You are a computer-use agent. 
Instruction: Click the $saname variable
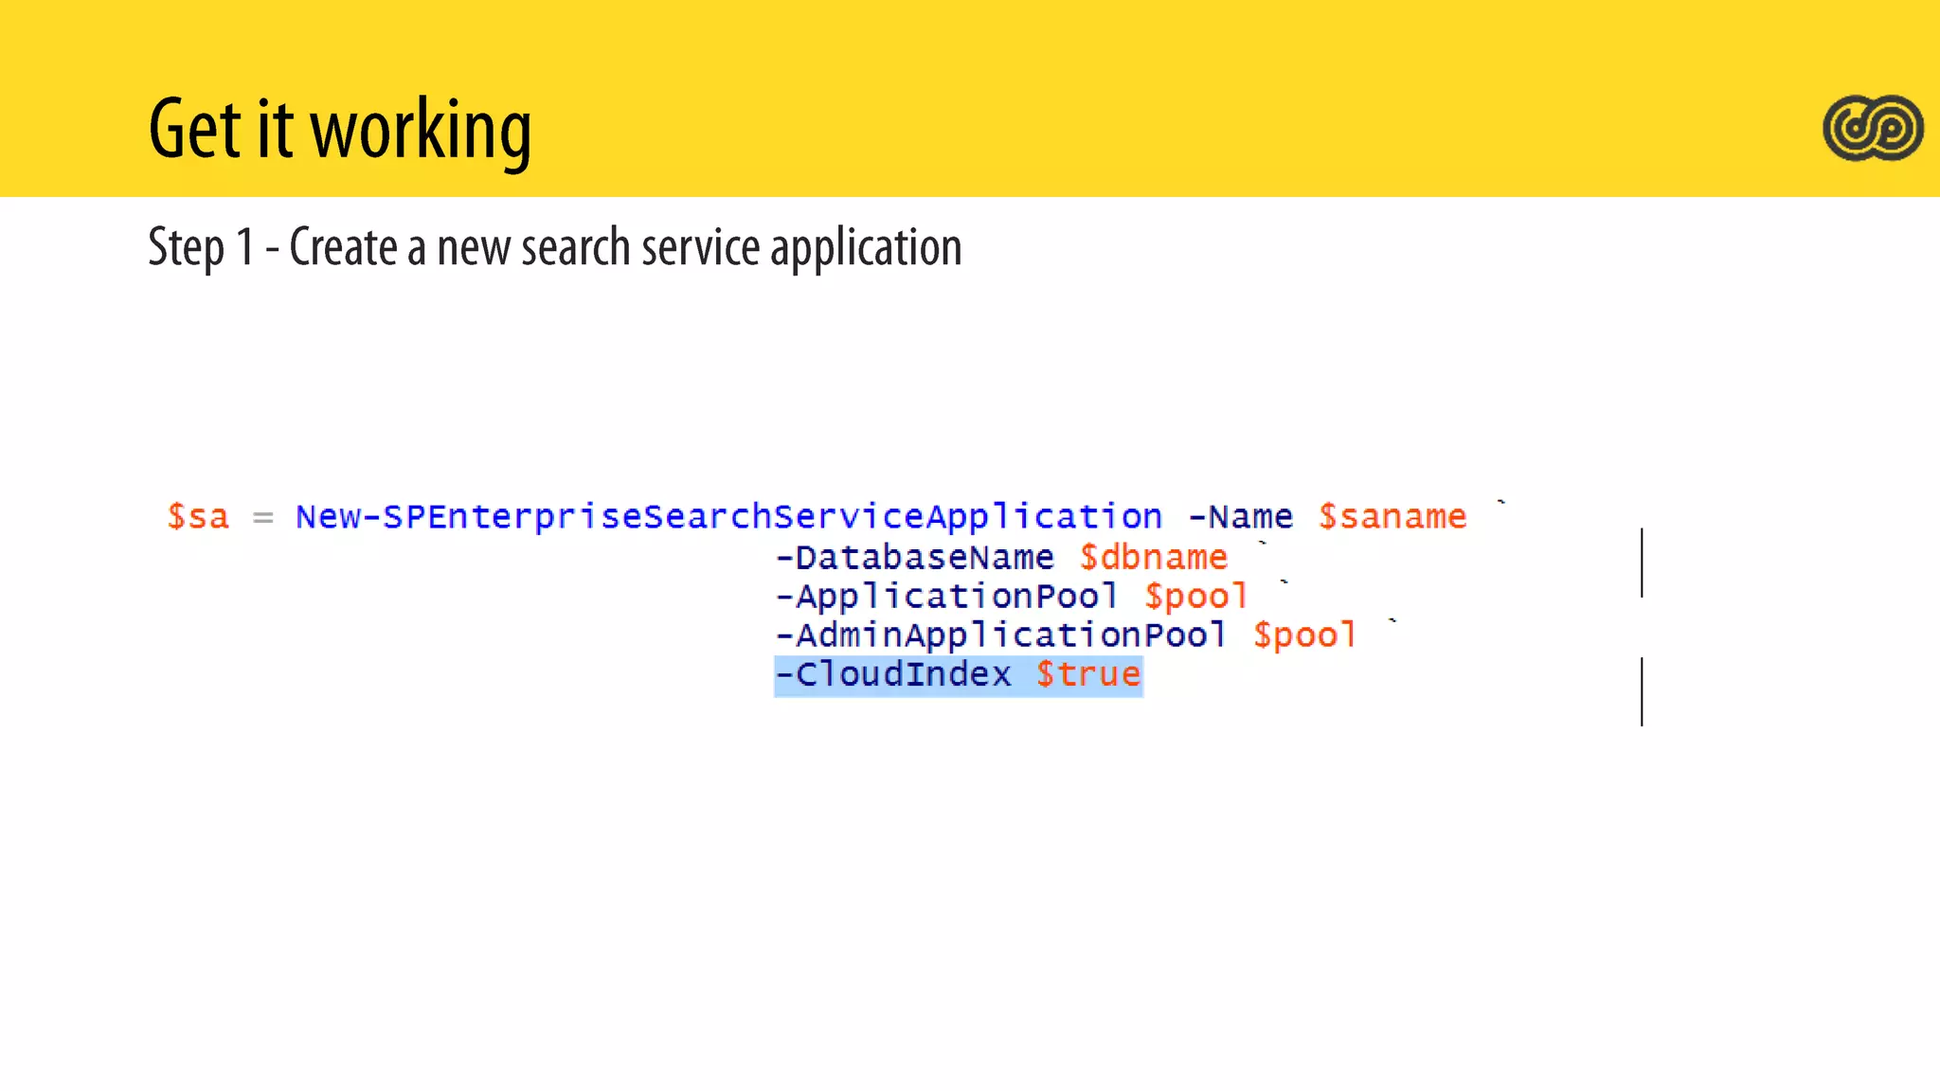tap(1392, 517)
